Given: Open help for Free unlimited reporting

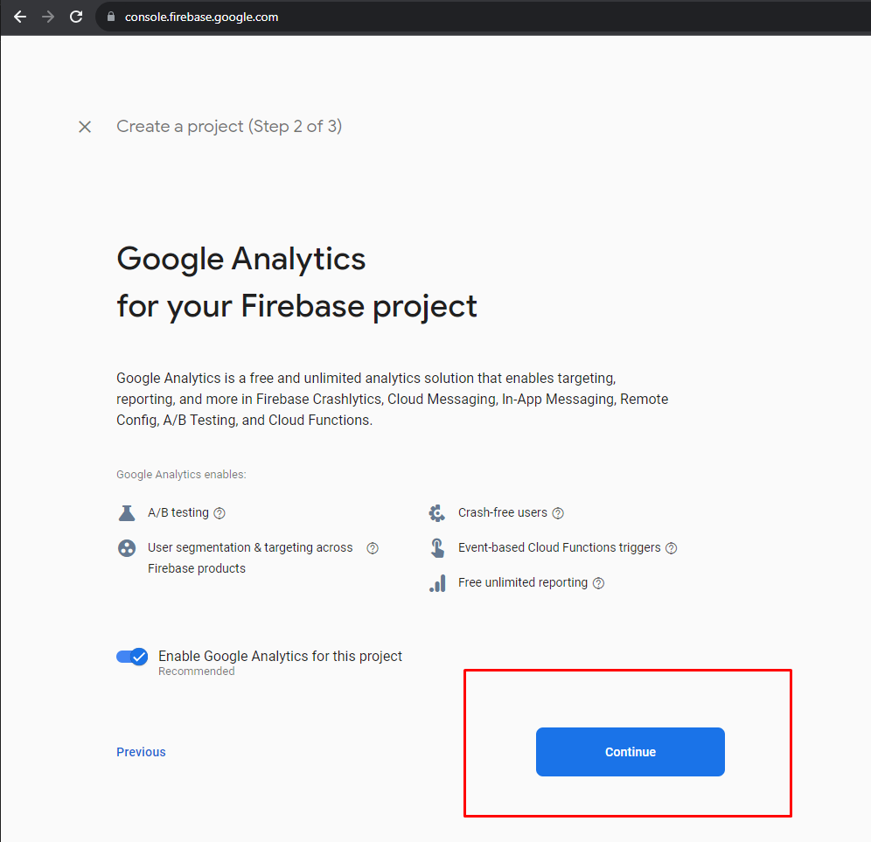Looking at the screenshot, I should pos(598,583).
